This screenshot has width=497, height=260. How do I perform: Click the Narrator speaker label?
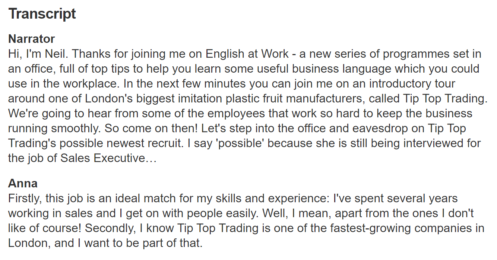pyautogui.click(x=32, y=39)
